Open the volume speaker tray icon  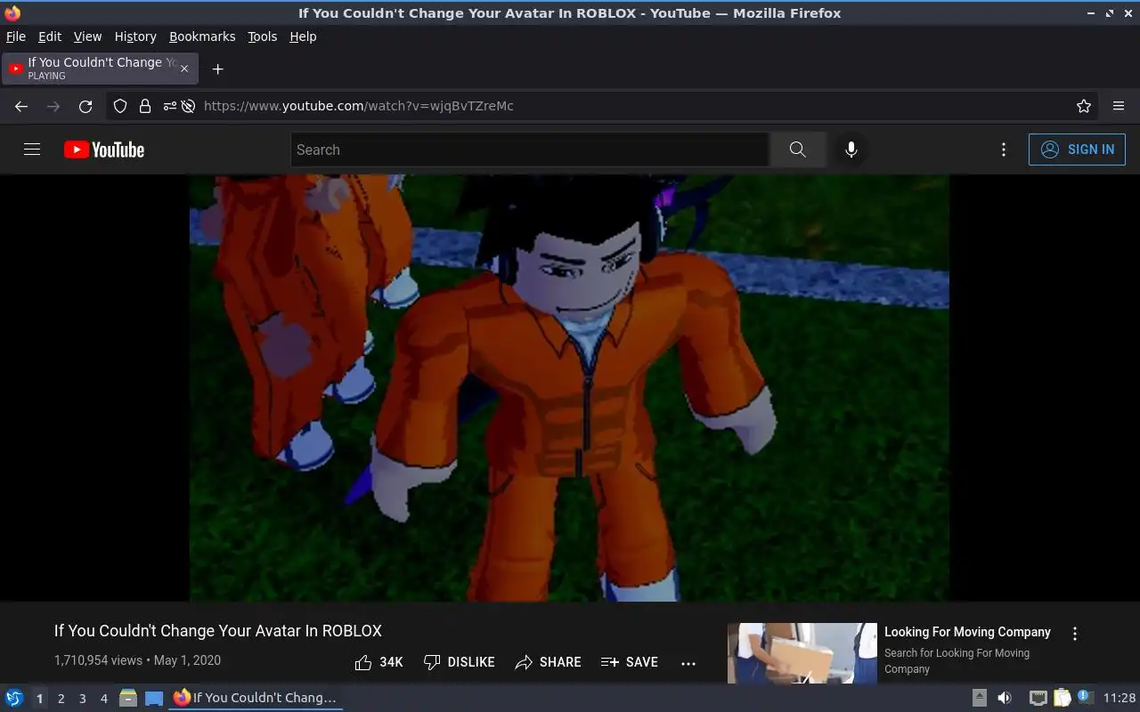click(1005, 698)
